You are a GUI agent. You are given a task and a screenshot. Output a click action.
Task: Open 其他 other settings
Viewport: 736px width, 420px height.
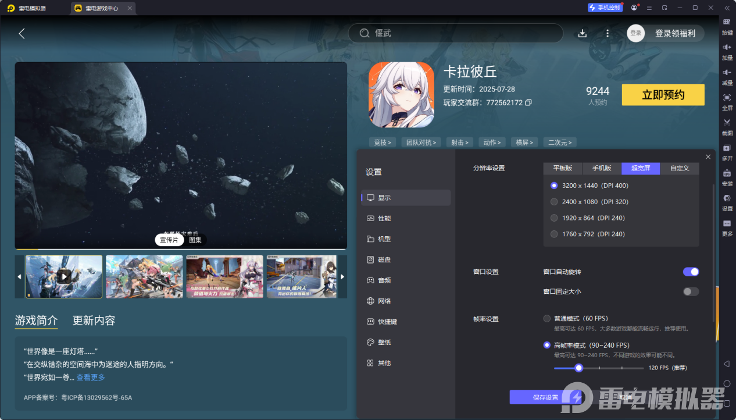click(x=406, y=363)
